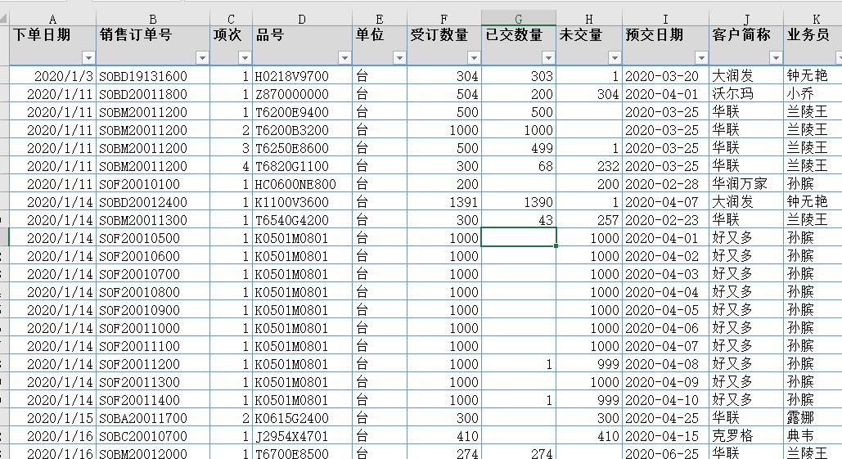842x459 pixels.
Task: Select the customer 克罗格 cell
Action: (x=746, y=436)
